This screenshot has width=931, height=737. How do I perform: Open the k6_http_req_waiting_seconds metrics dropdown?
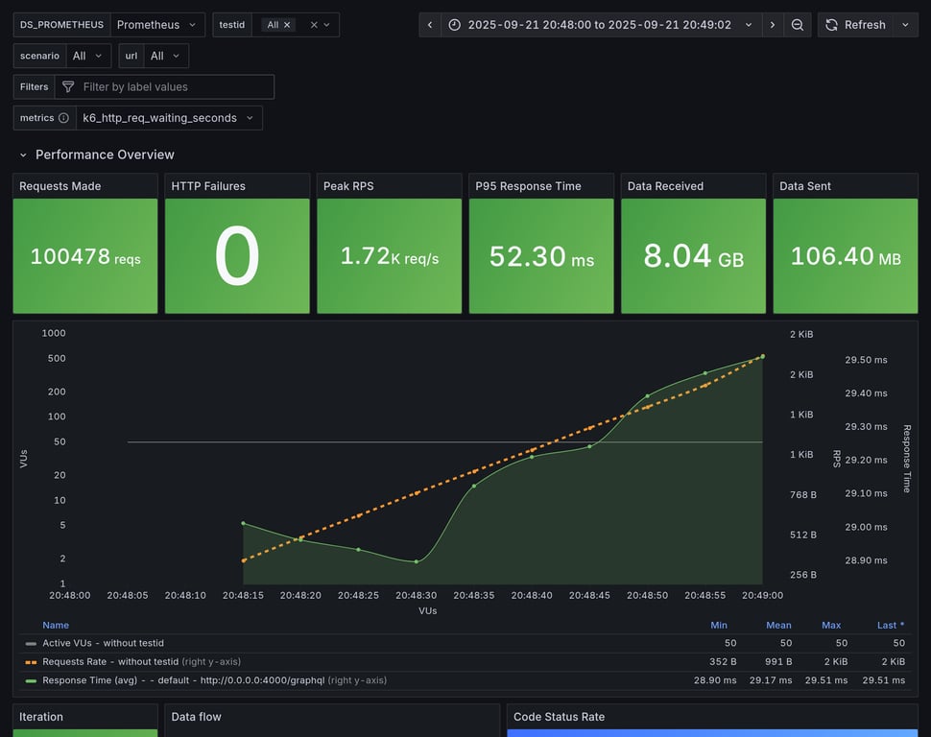pos(169,118)
